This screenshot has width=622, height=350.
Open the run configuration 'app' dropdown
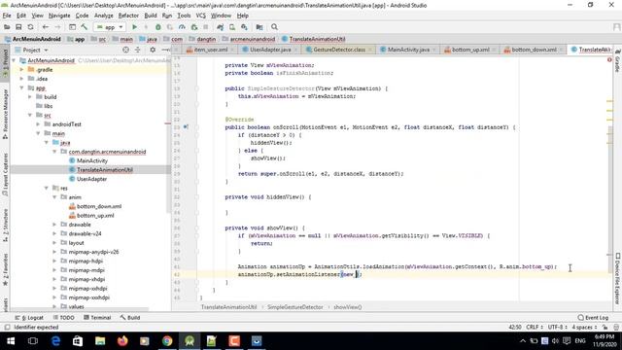110,27
